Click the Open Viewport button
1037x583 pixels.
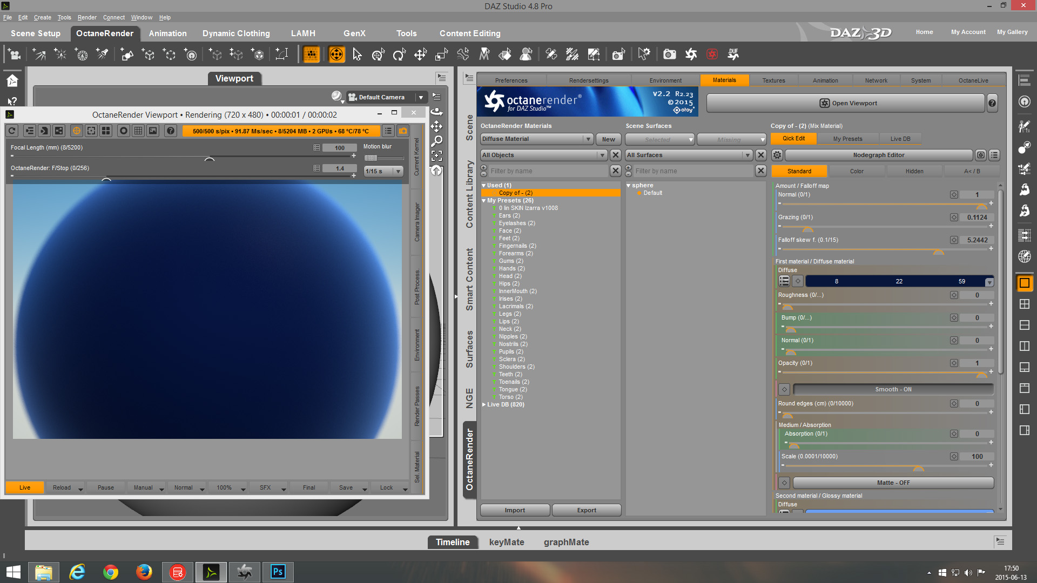846,103
